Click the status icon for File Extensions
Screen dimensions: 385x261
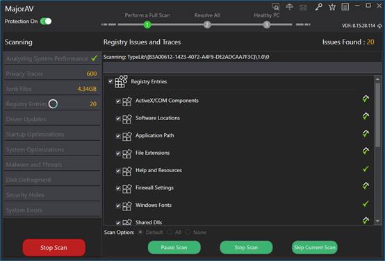[366, 151]
